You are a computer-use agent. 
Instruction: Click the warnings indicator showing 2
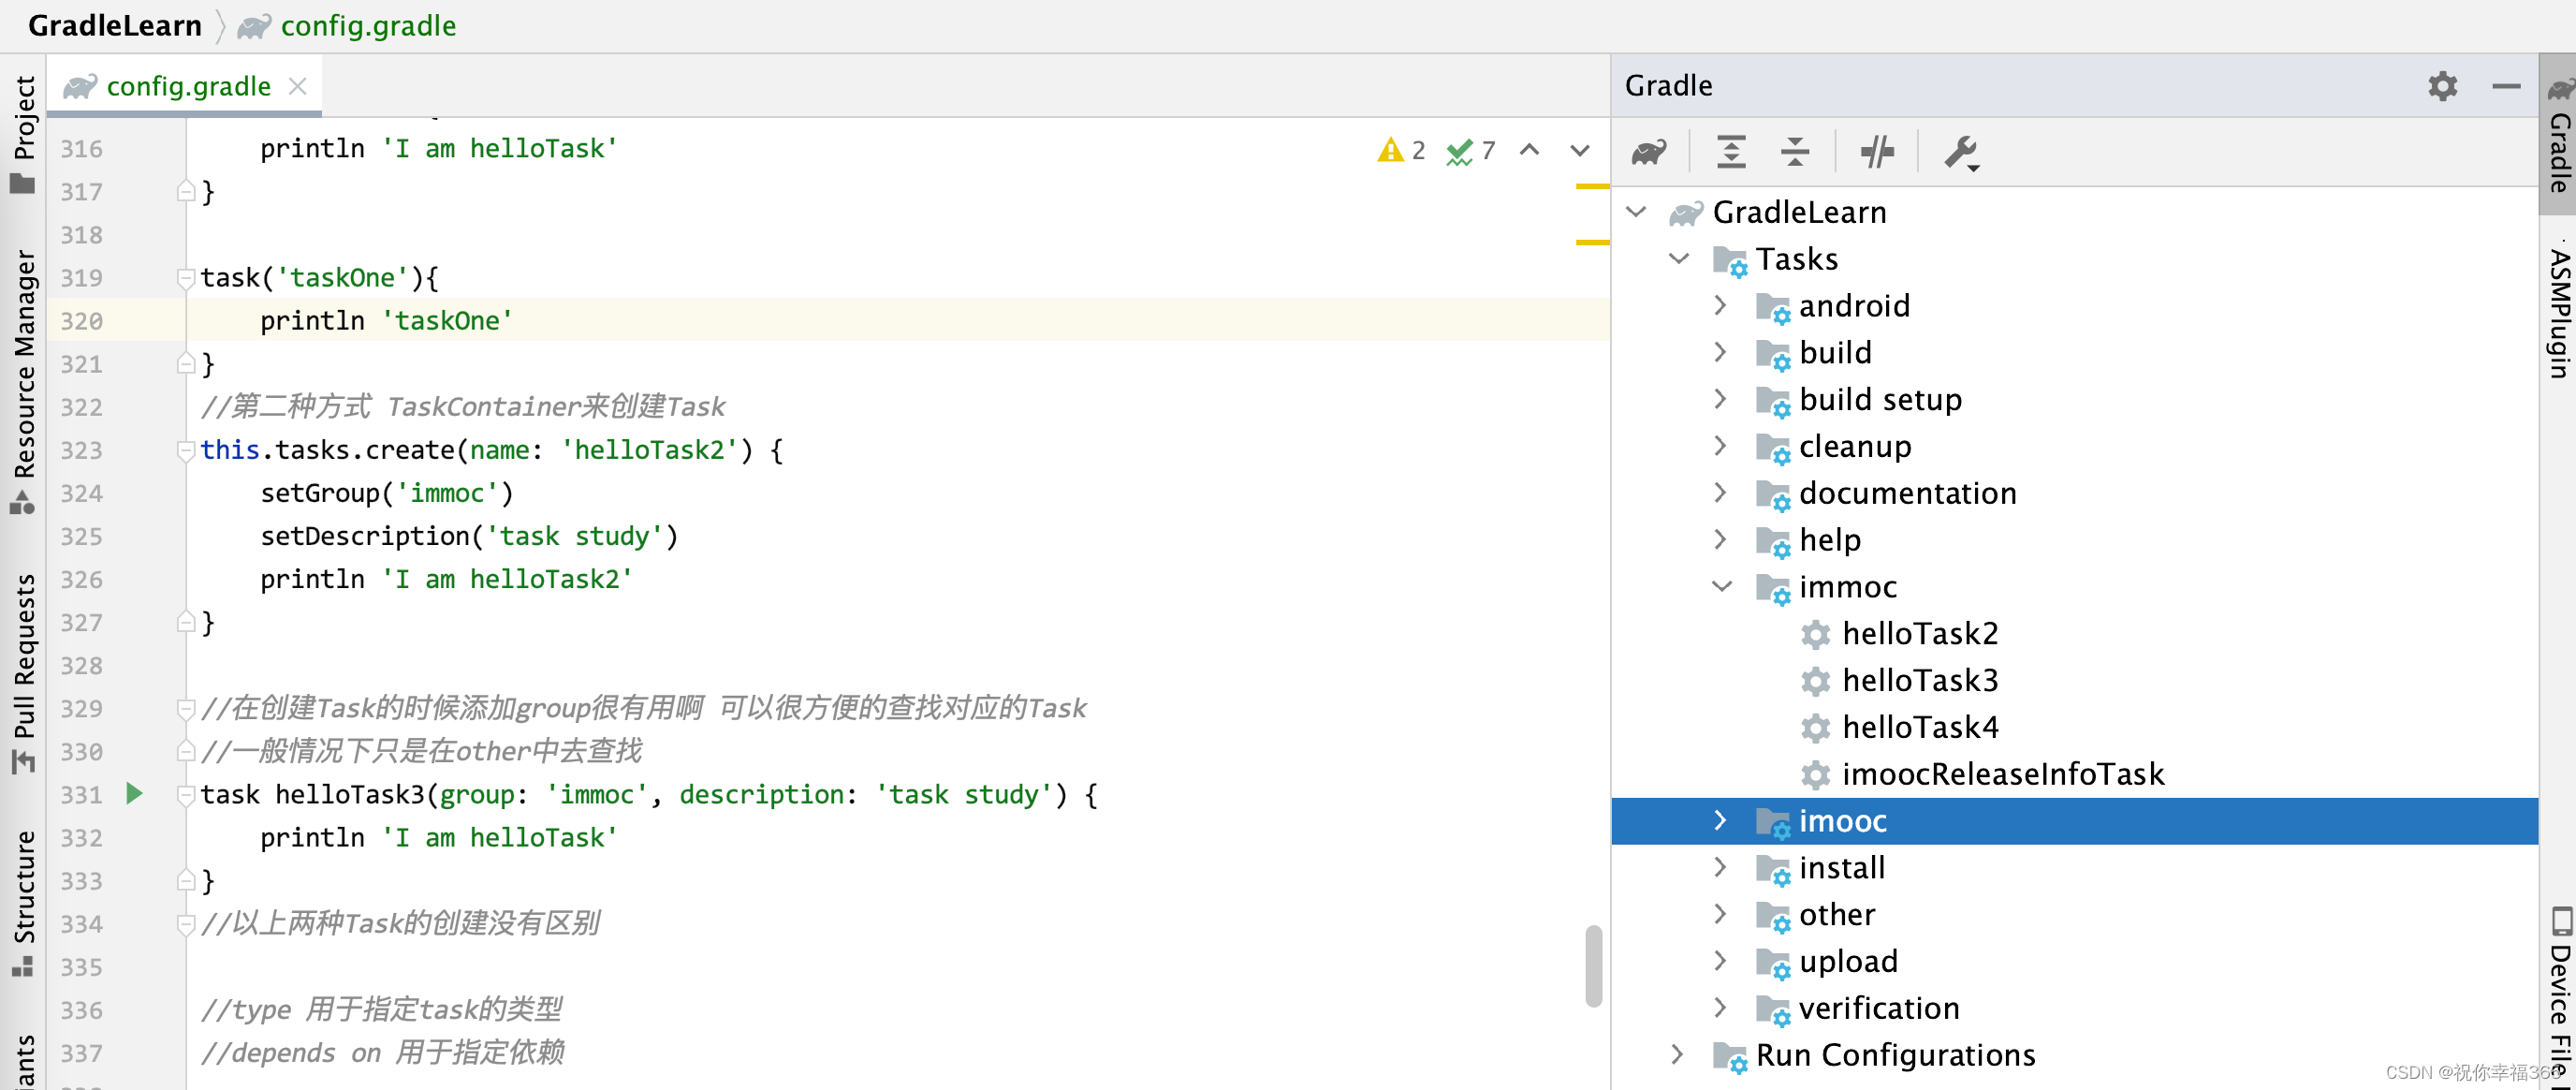[1401, 150]
